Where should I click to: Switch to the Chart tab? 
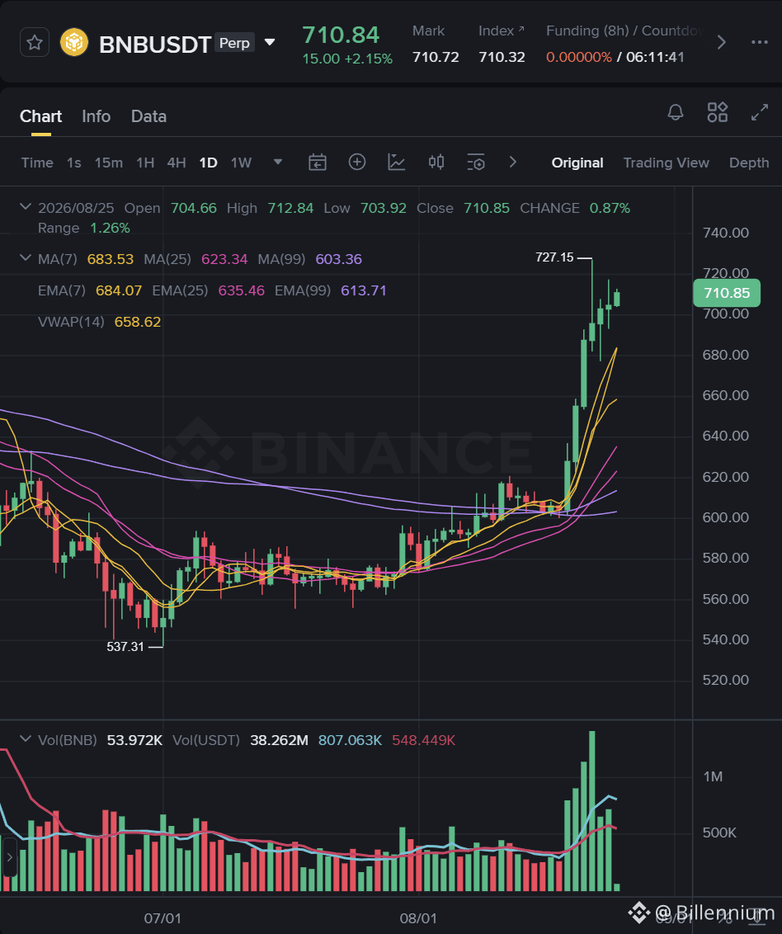tap(40, 116)
